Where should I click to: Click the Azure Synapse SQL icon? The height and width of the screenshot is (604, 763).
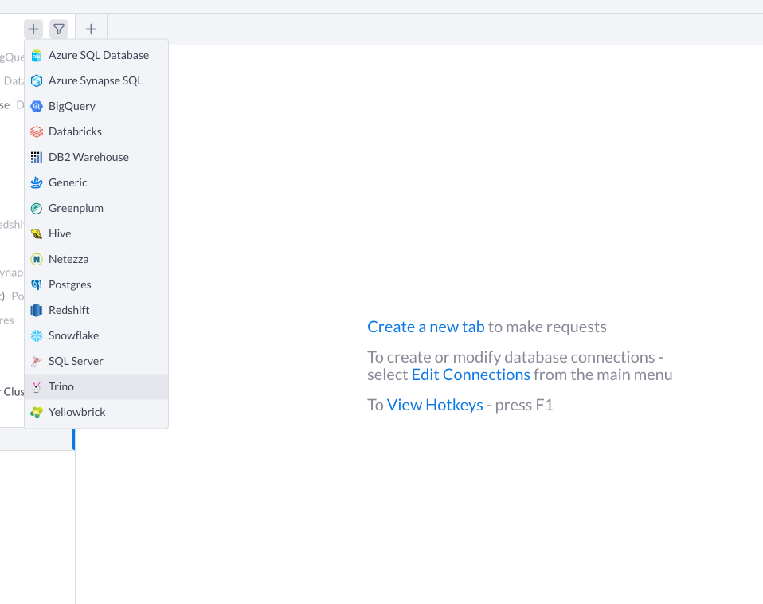tap(37, 80)
